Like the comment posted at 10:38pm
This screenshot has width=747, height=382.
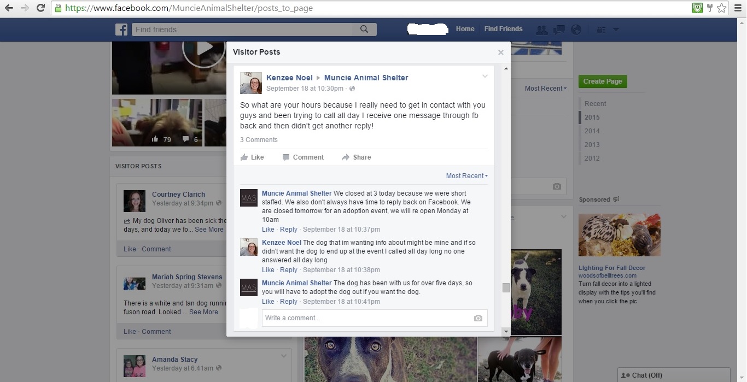pyautogui.click(x=268, y=270)
